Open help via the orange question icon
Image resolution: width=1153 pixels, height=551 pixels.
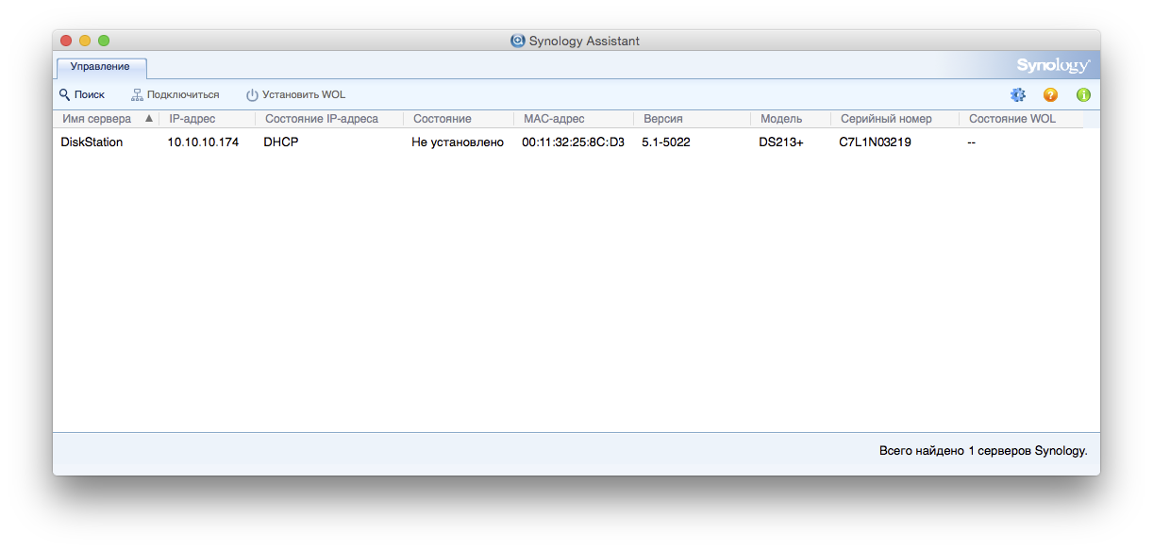pos(1050,94)
